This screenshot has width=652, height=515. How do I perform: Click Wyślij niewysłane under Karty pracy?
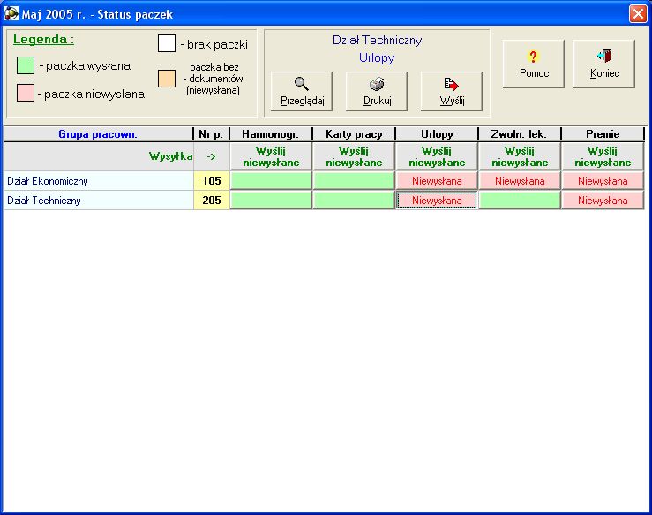(354, 156)
